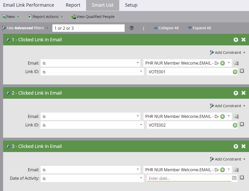The height and width of the screenshot is (191, 249).
Task: Open the Setup tab
Action: (131, 5)
